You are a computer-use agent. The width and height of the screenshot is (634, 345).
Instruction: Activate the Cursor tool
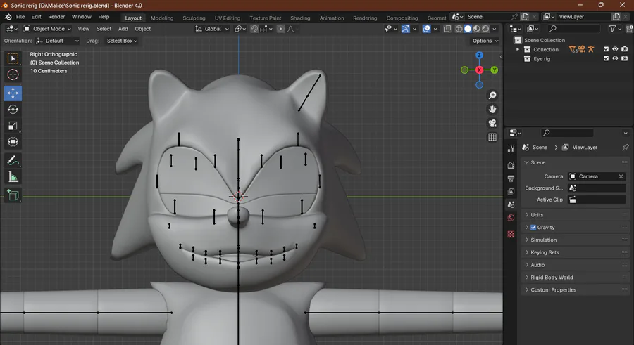tap(13, 74)
